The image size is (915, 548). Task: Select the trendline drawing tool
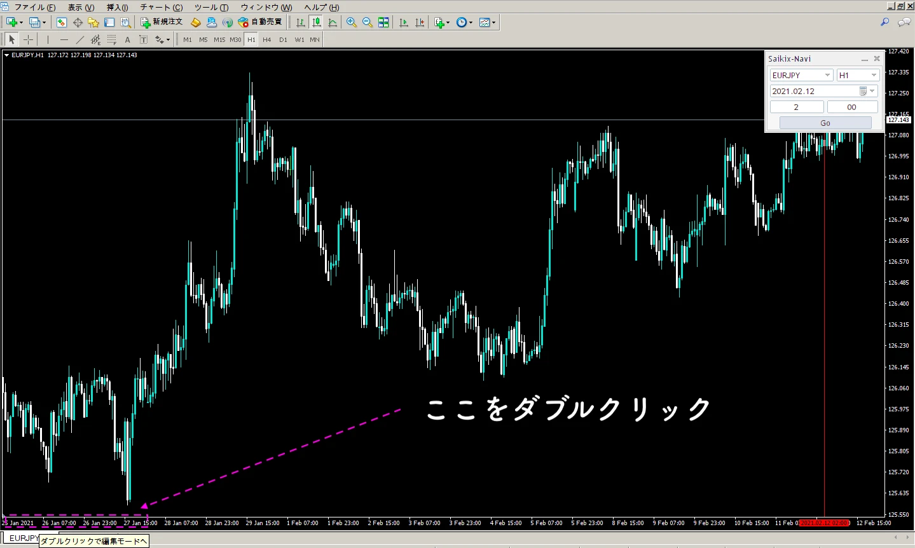79,39
